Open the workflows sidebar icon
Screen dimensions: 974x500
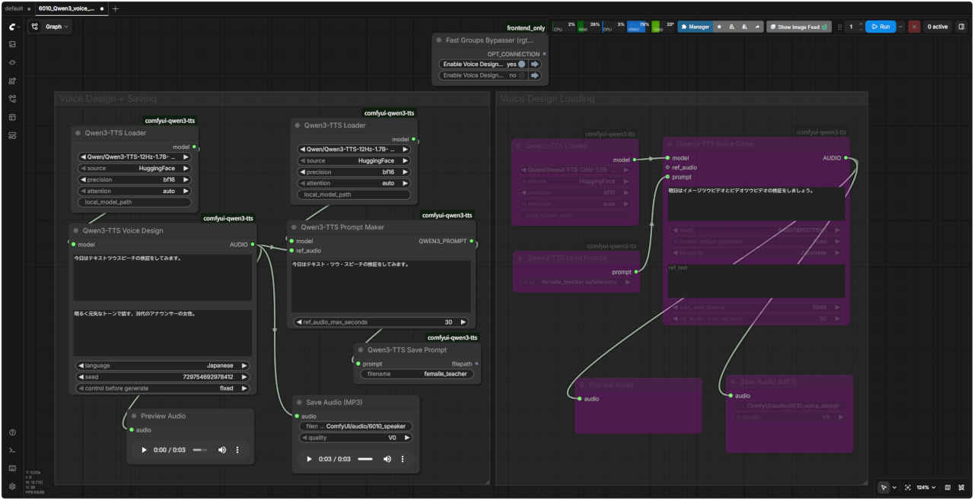pos(12,99)
